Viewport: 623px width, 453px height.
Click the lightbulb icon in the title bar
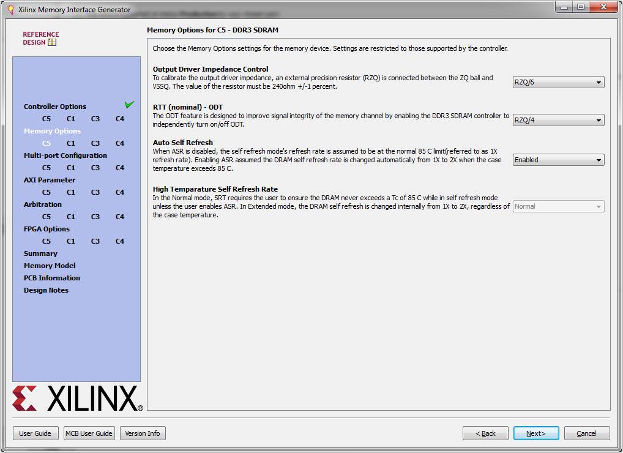11,9
